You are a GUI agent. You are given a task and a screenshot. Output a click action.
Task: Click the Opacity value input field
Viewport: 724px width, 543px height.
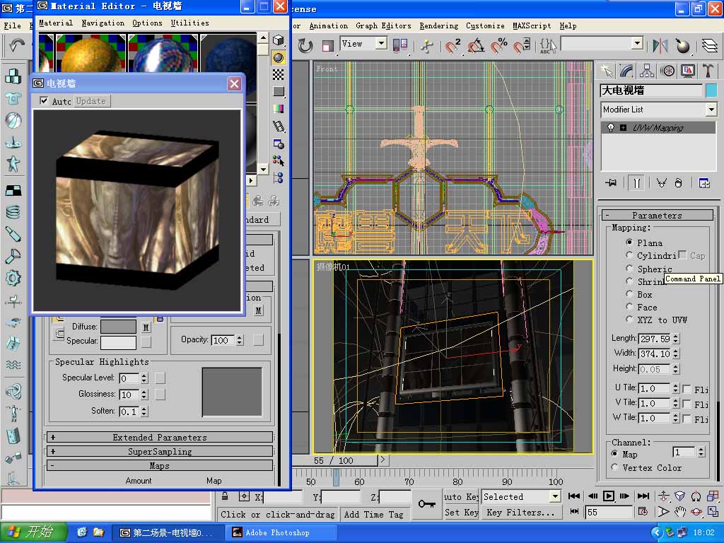223,340
